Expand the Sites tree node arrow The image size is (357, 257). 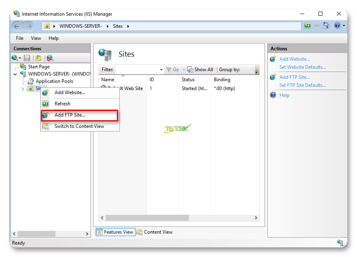click(23, 89)
